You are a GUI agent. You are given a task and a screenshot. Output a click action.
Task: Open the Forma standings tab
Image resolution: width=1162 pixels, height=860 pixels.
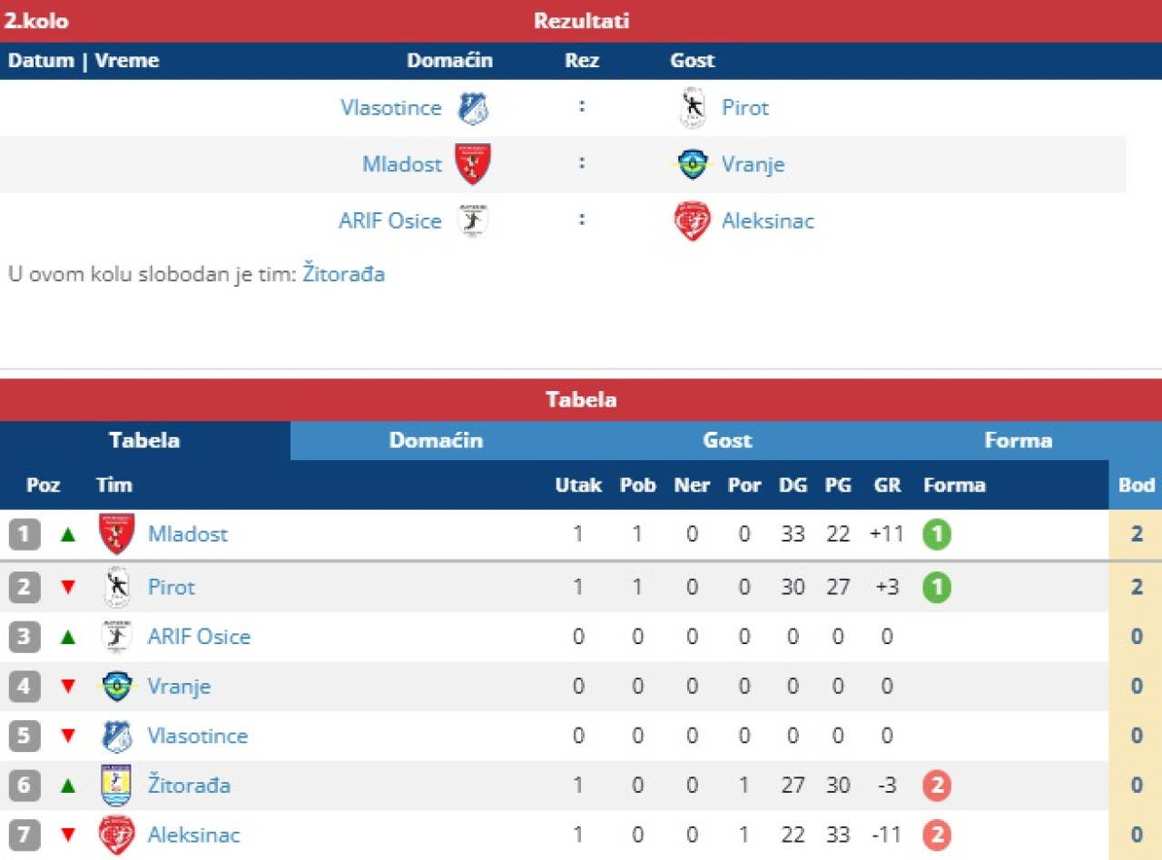click(1018, 441)
